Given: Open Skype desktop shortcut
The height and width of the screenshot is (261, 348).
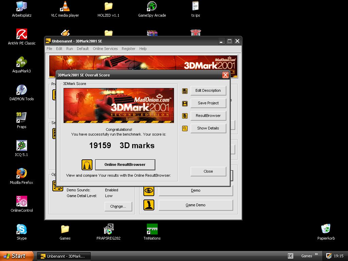Looking at the screenshot, I should click(21, 232).
